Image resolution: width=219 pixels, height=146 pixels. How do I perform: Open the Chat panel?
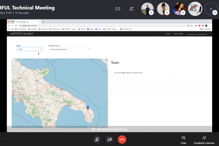pyautogui.click(x=183, y=140)
